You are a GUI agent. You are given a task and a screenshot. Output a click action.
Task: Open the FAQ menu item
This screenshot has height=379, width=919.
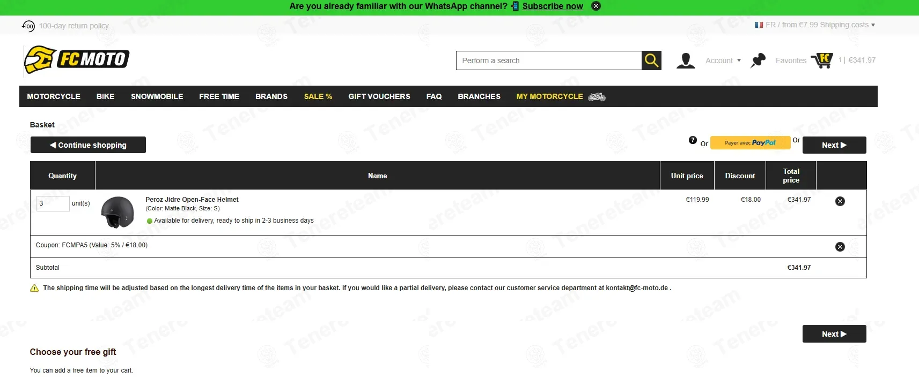pos(434,96)
